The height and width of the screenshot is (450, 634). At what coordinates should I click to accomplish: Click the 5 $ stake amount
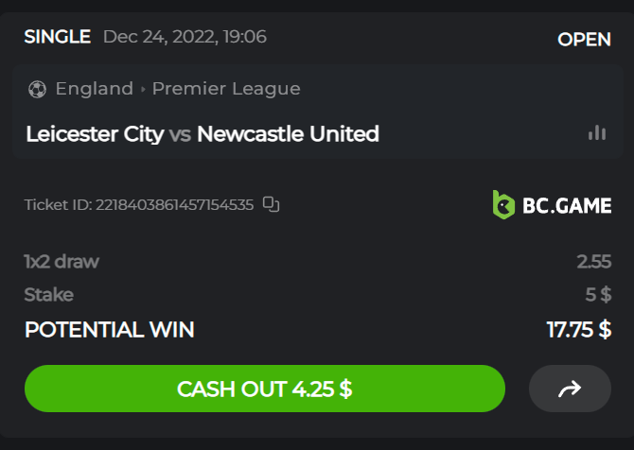click(x=598, y=295)
